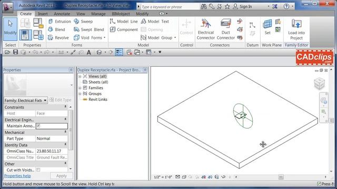Click the detail level icon in view control bar
Screen dimensions: 337x189
177,177
